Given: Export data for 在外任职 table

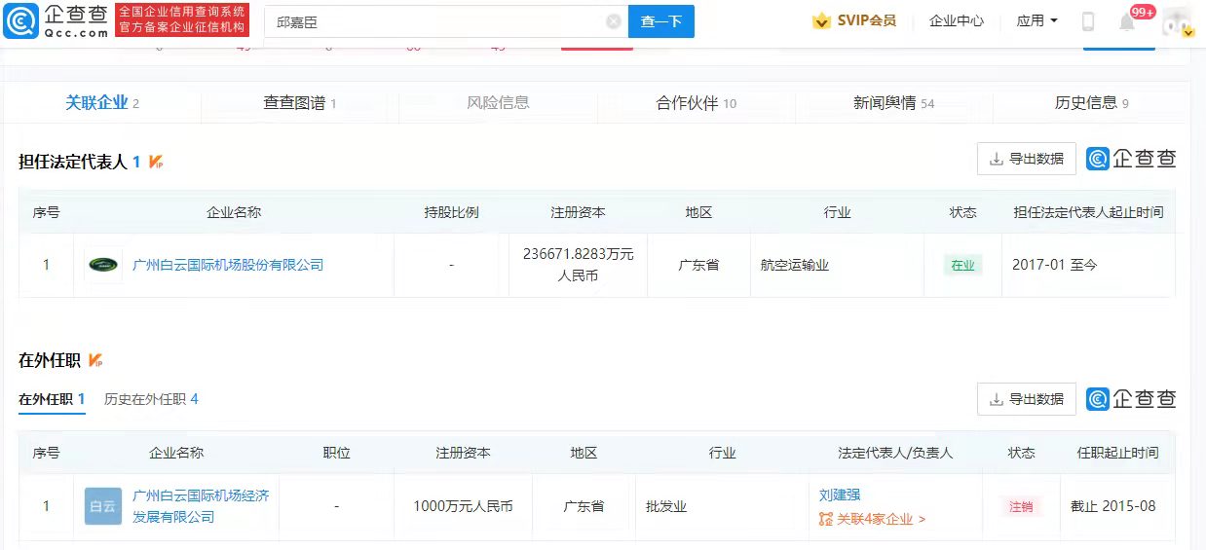Looking at the screenshot, I should (x=1027, y=399).
